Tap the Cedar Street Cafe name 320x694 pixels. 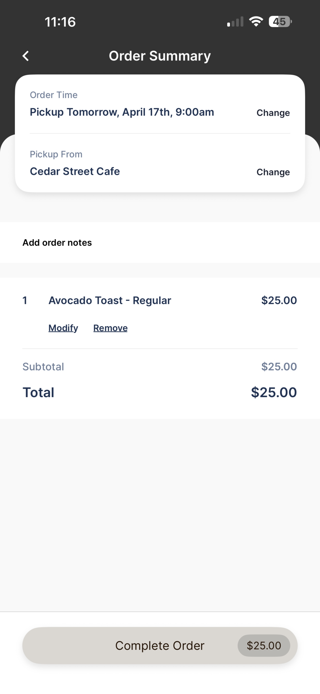coord(75,171)
